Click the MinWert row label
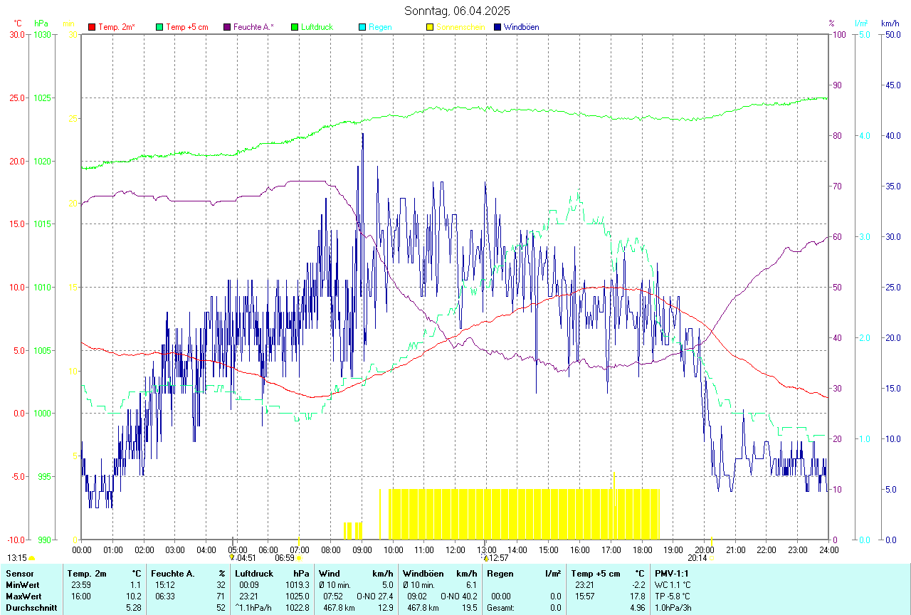The width and height of the screenshot is (911, 615). pos(22,584)
